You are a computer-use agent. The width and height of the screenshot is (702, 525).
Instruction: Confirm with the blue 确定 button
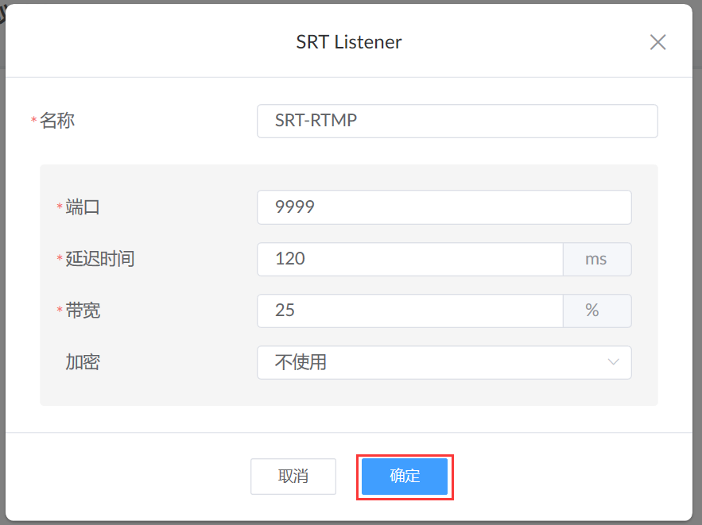[x=405, y=477]
